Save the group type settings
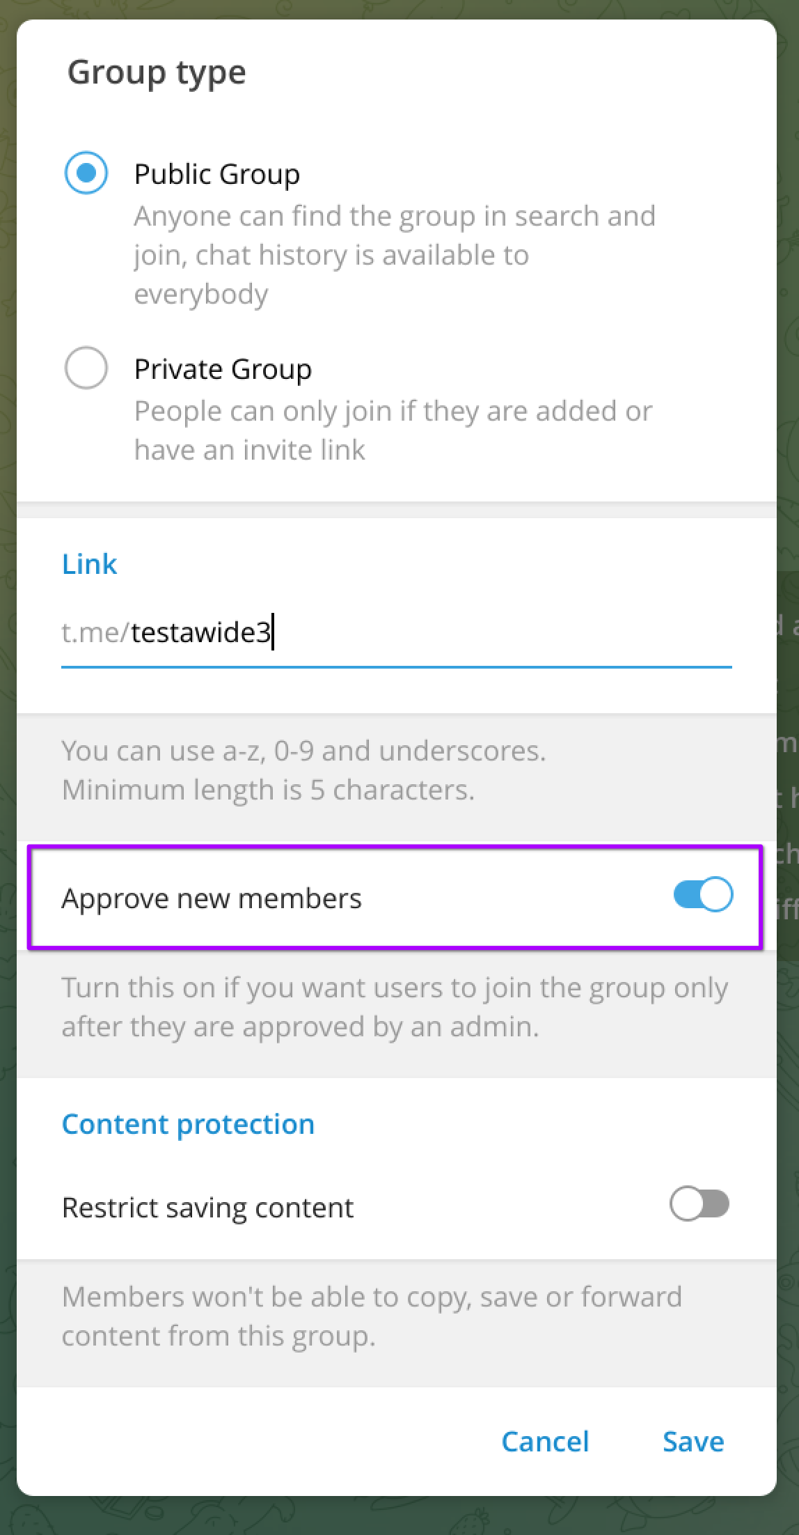Screen dimensions: 799x1535 [x=693, y=1441]
